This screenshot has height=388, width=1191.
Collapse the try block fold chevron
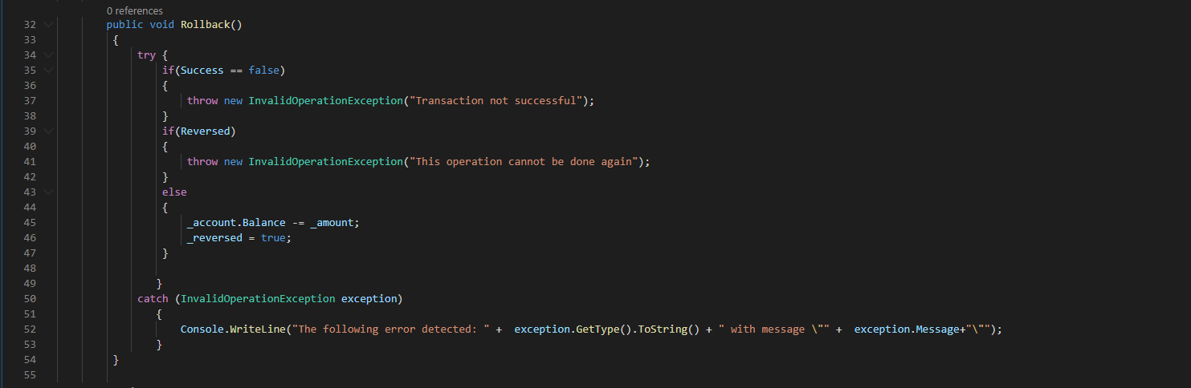(x=48, y=55)
